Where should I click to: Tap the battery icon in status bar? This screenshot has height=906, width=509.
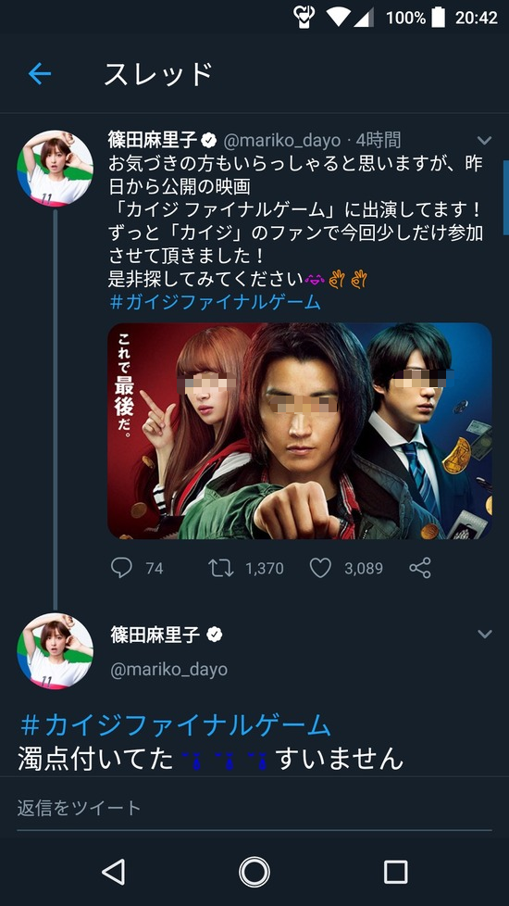coord(439,18)
